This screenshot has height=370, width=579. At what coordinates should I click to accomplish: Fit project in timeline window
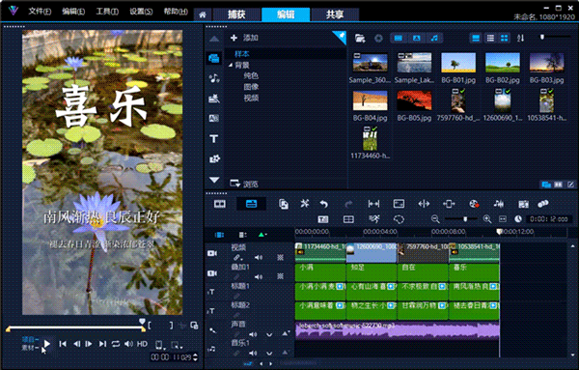click(x=503, y=219)
